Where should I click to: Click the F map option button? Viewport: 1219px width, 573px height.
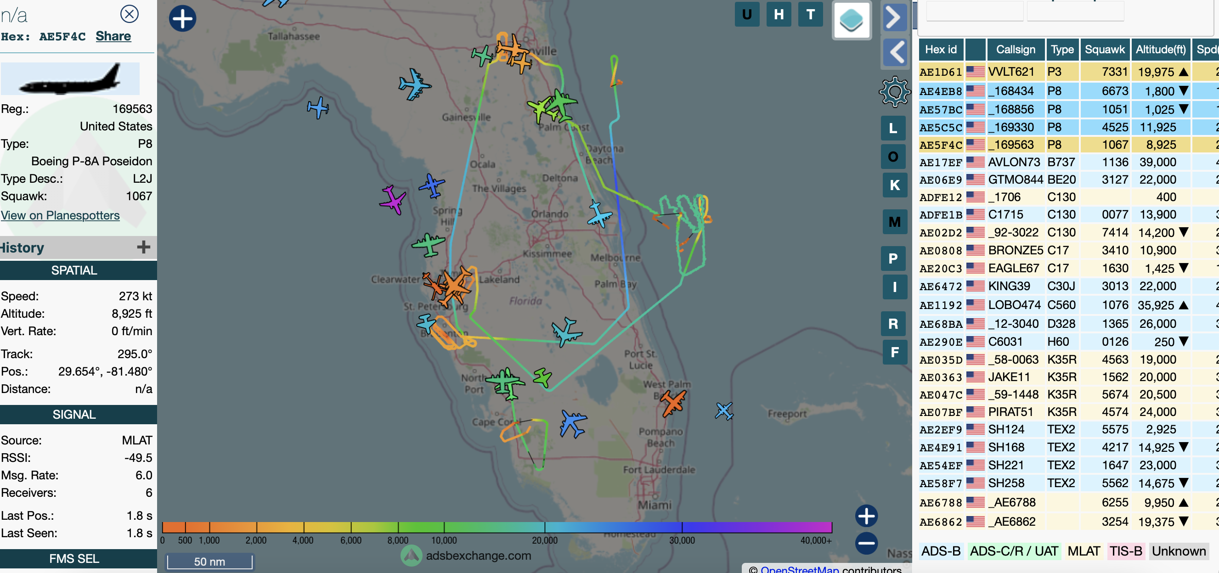tap(895, 352)
